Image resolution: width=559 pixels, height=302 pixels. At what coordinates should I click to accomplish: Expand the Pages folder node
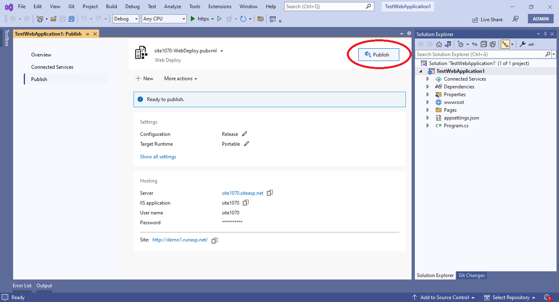click(428, 110)
